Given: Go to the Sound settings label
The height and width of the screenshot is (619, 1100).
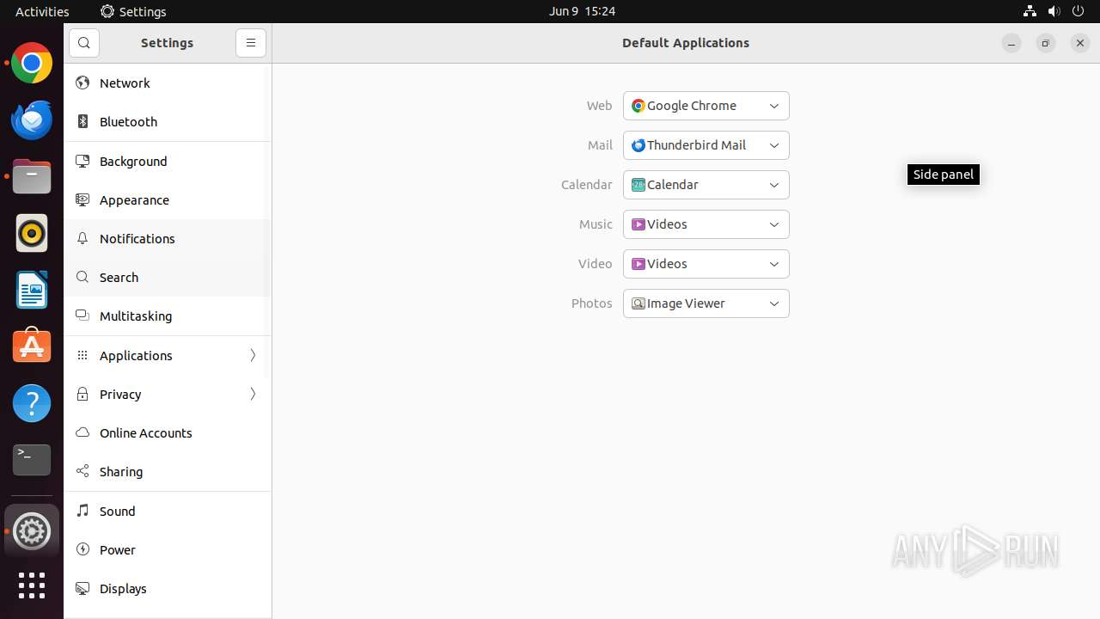Looking at the screenshot, I should [x=118, y=512].
